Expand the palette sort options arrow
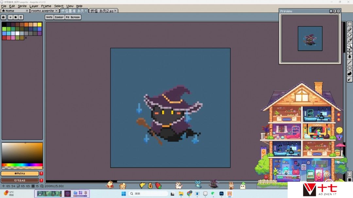Screen dimensions: 353x198 [10, 17]
